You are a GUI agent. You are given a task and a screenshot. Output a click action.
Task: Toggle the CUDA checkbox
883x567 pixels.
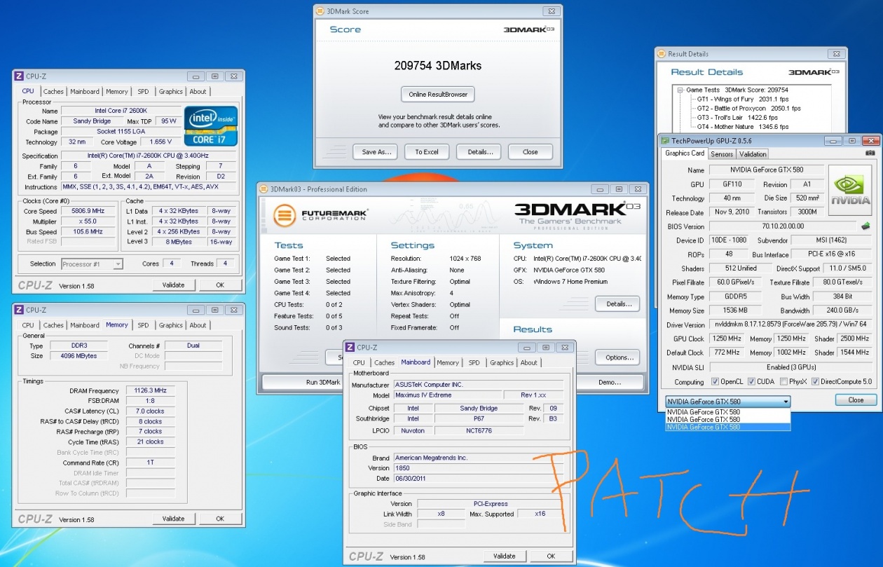[x=751, y=382]
